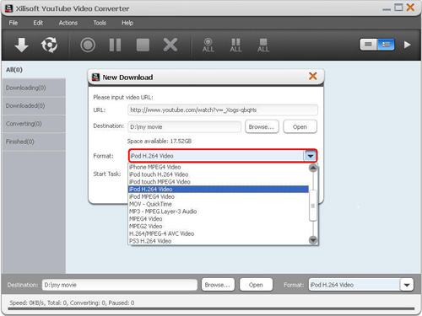
Task: Click the dialog Format combo box text
Action: pos(216,156)
